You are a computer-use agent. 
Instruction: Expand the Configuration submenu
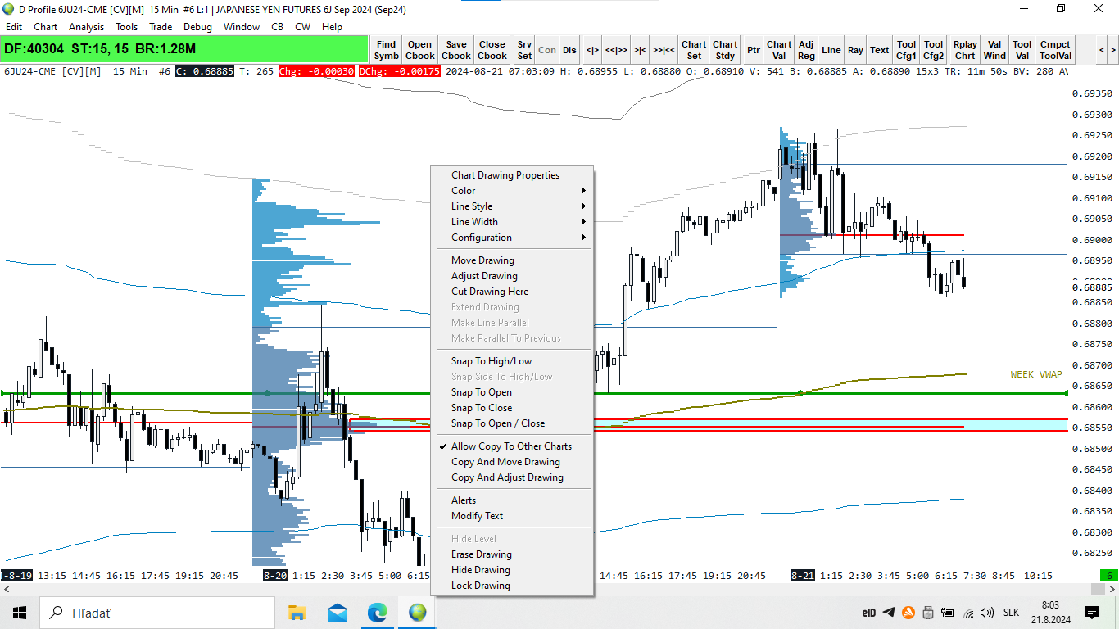pos(512,238)
